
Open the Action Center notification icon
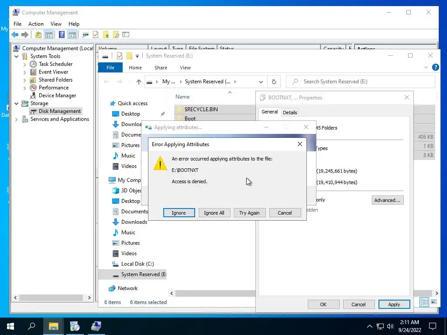(433, 326)
